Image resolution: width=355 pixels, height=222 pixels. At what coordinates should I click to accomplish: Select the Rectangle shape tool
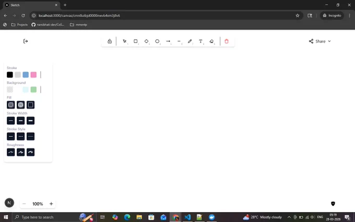135,41
